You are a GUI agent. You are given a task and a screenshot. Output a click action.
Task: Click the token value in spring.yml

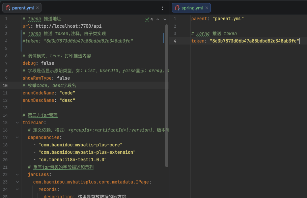click(x=254, y=41)
